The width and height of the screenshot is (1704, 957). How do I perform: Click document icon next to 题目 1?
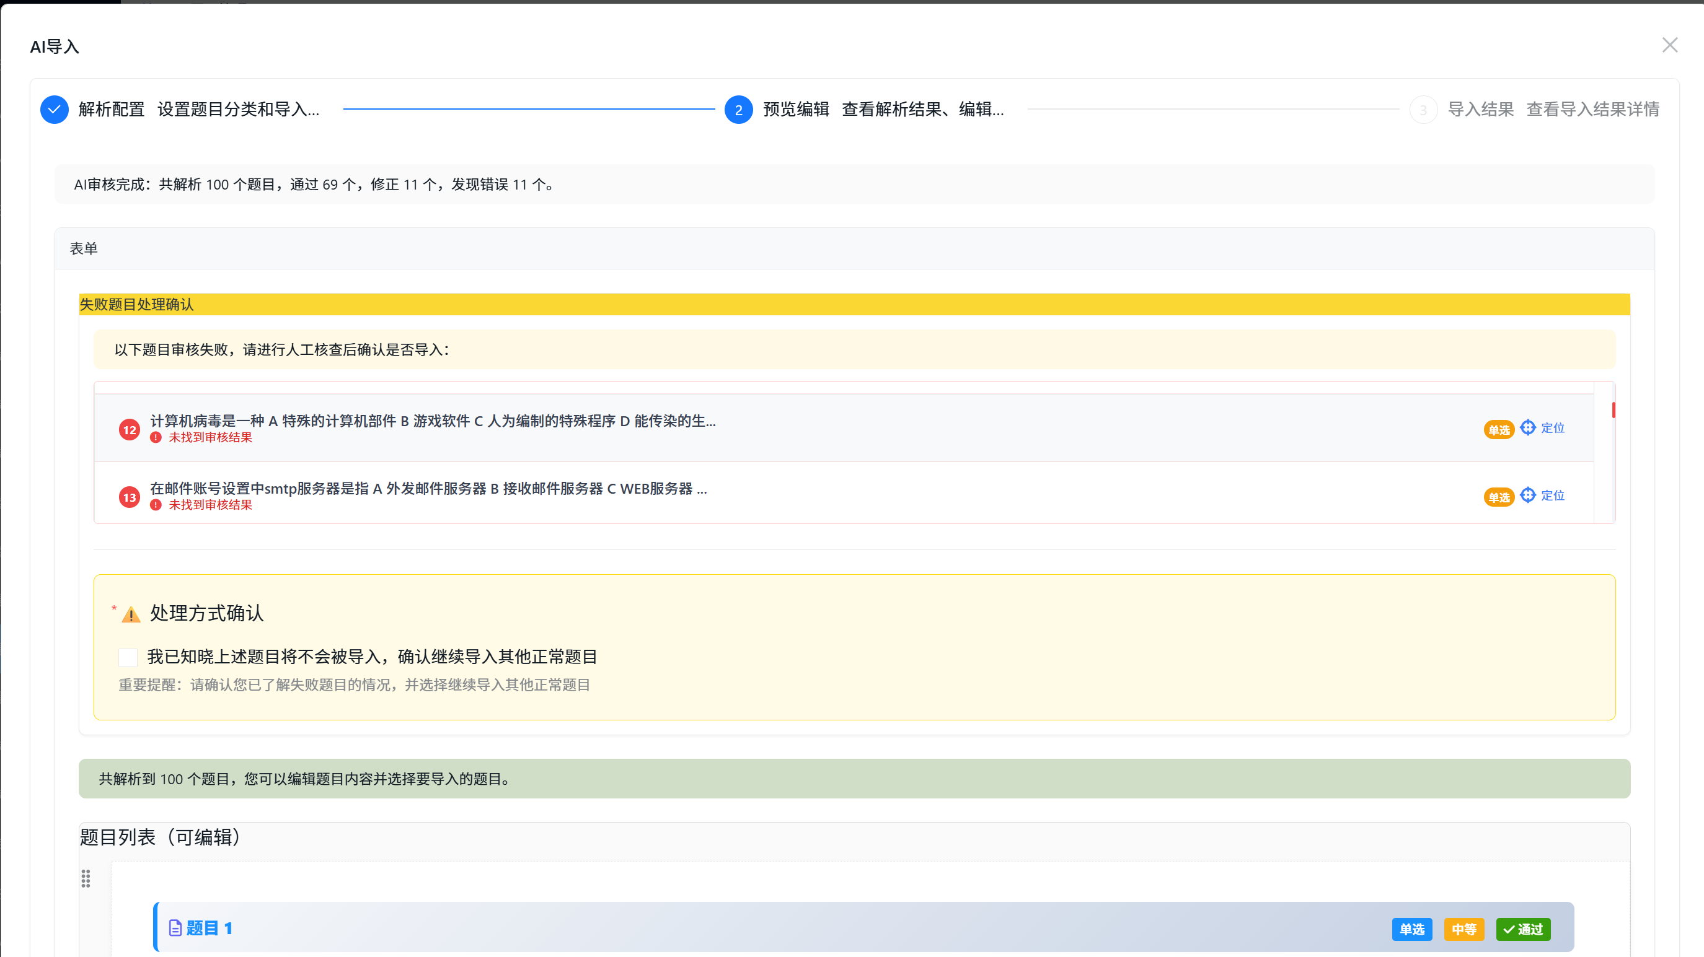(175, 928)
